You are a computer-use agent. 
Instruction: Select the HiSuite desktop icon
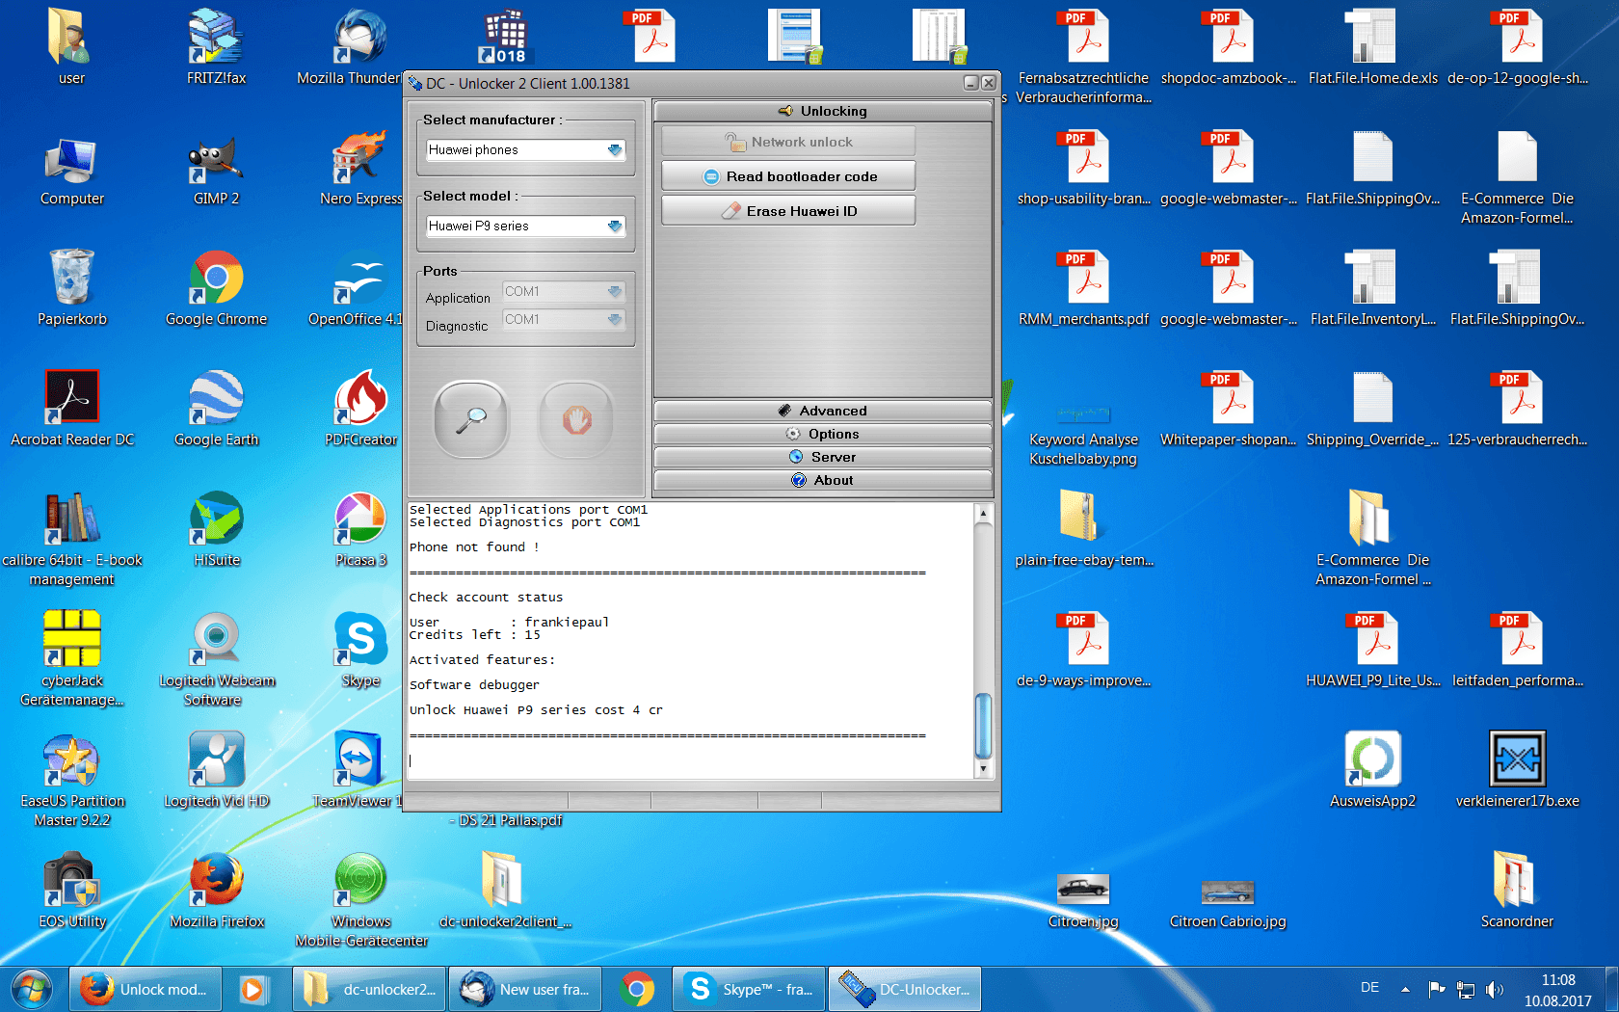coord(216,530)
